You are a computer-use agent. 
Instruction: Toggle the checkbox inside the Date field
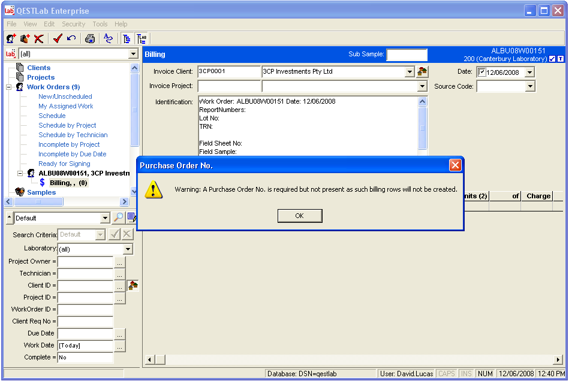pos(482,72)
